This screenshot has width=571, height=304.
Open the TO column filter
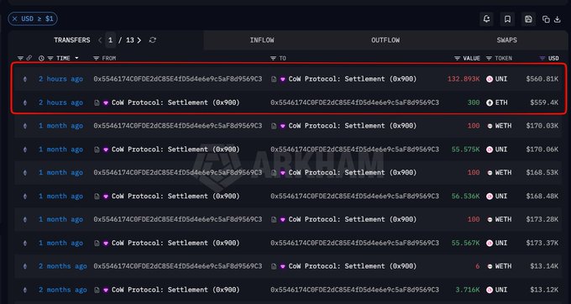tap(273, 58)
